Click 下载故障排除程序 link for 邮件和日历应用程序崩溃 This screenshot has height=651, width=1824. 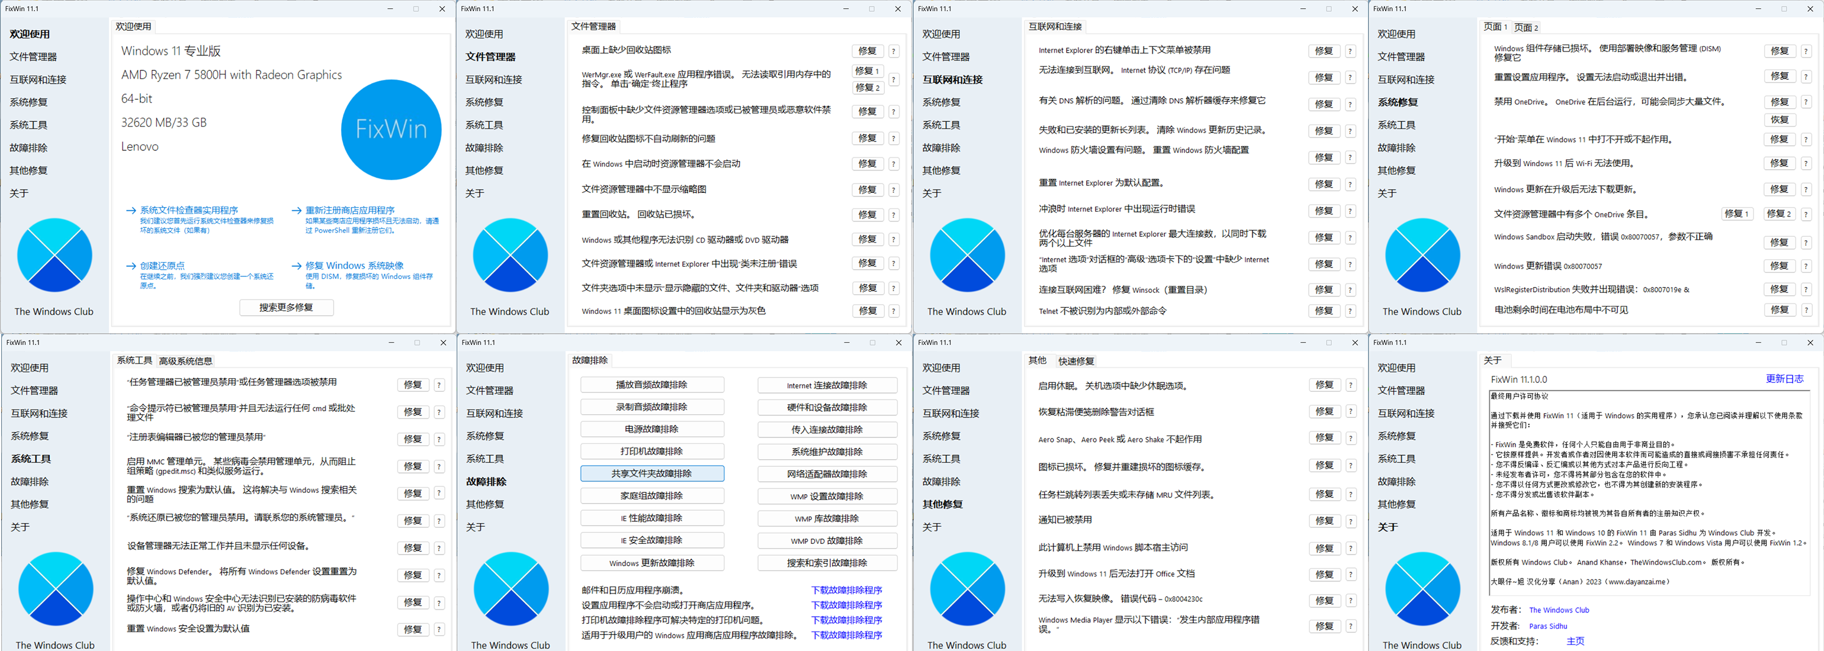(847, 590)
